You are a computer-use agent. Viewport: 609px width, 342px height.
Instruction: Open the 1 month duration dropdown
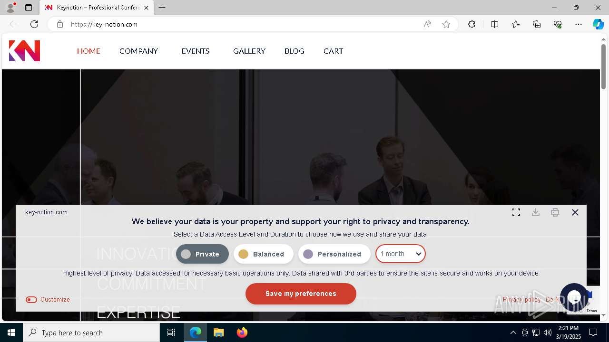pos(401,254)
